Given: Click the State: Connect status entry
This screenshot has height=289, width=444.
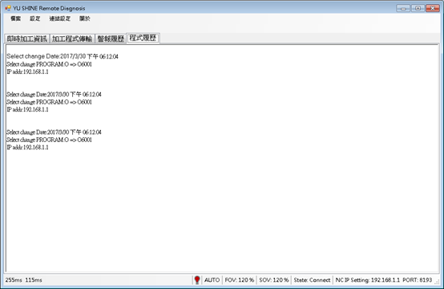Looking at the screenshot, I should tap(312, 280).
